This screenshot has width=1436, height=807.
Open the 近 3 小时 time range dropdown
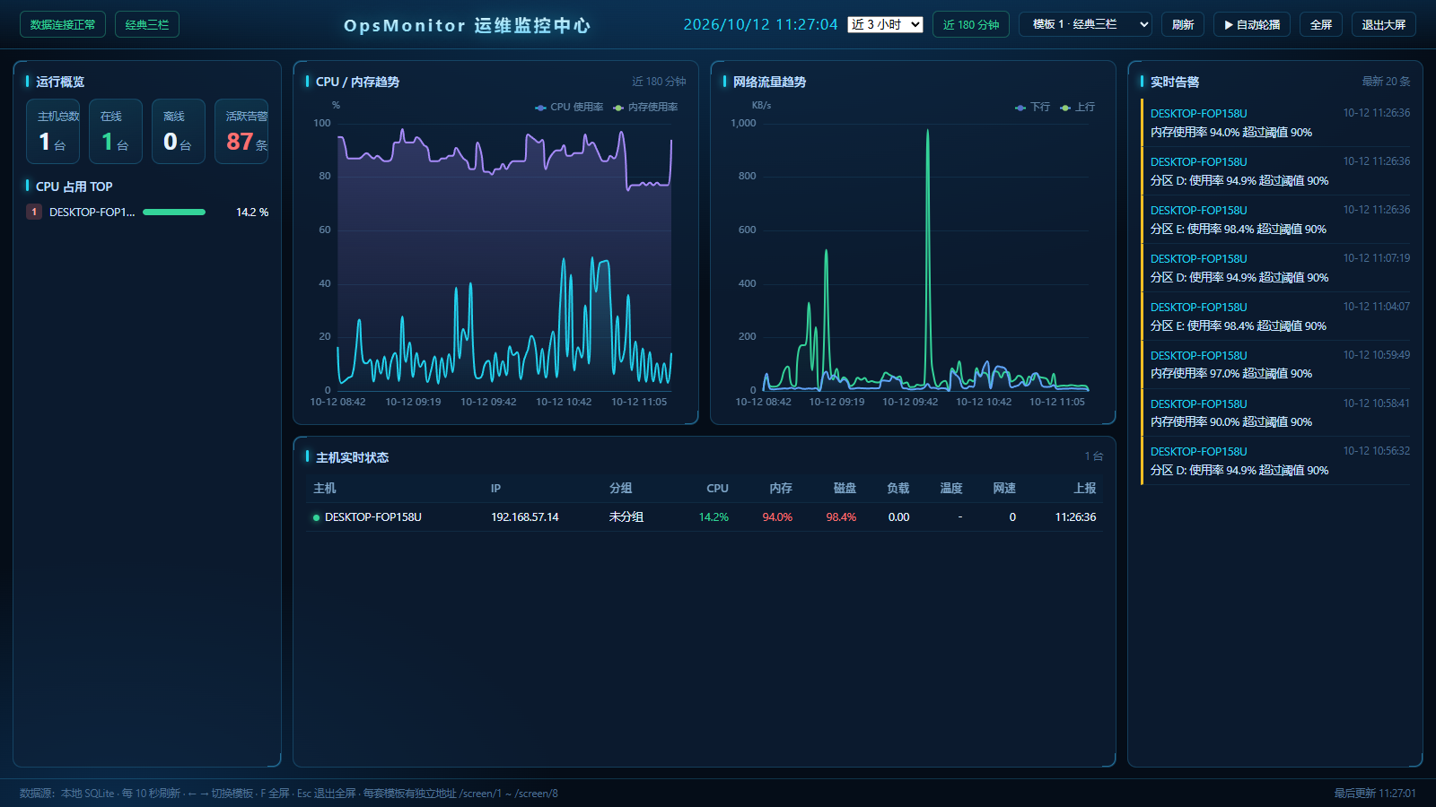point(885,25)
